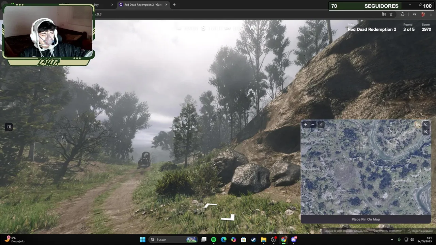Close the Red Dead Redemption 2 tab
The height and width of the screenshot is (245, 436).
[x=166, y=5]
